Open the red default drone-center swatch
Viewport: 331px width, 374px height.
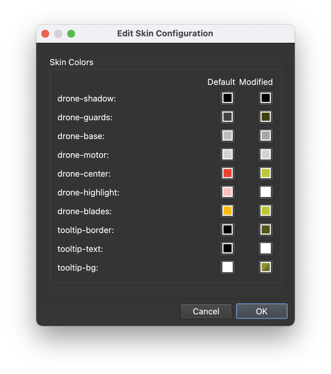227,174
